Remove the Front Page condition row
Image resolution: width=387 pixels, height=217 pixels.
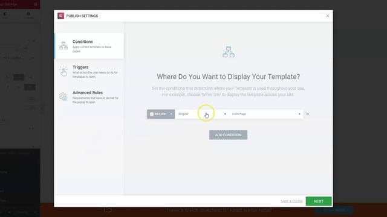(308, 114)
